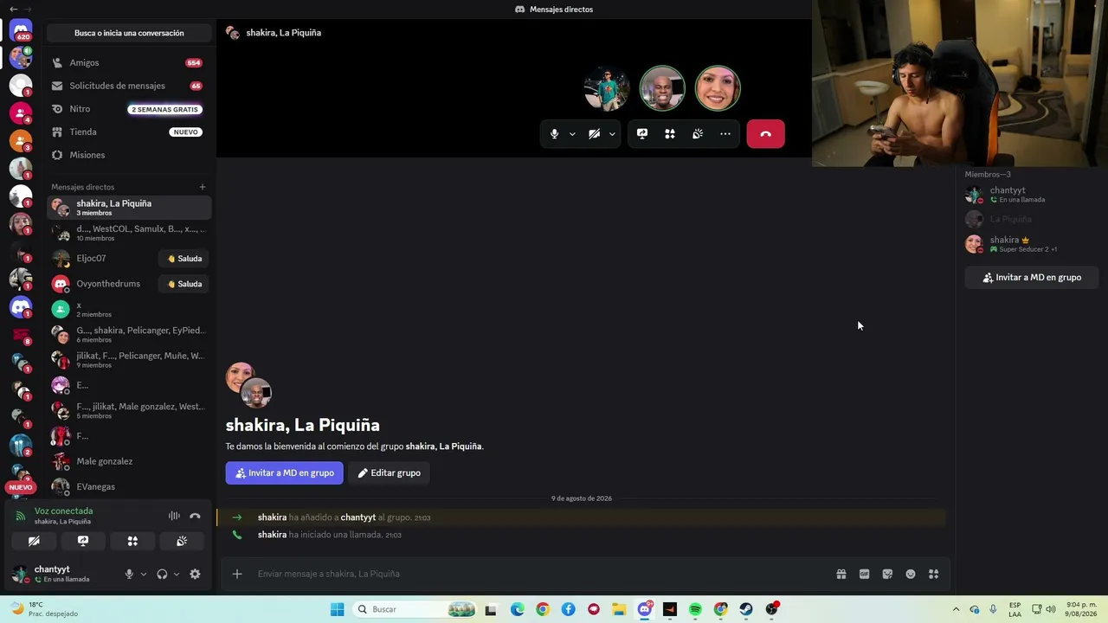Viewport: 1108px width, 623px height.
Task: Open the attachment plus menu in message bar
Action: tap(237, 574)
